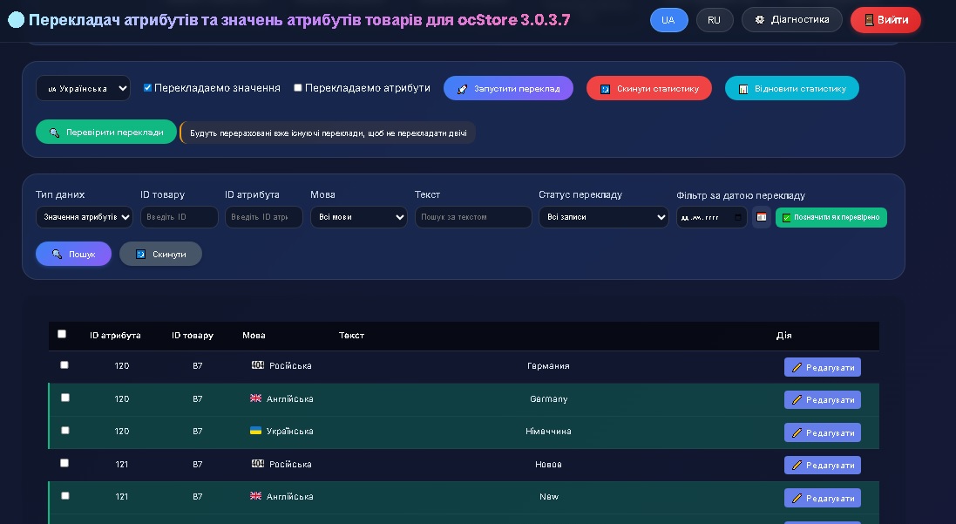Screen dimensions: 956x524
Task: Click the Ukrainian flag in the Німеччина row
Action: pos(255,430)
